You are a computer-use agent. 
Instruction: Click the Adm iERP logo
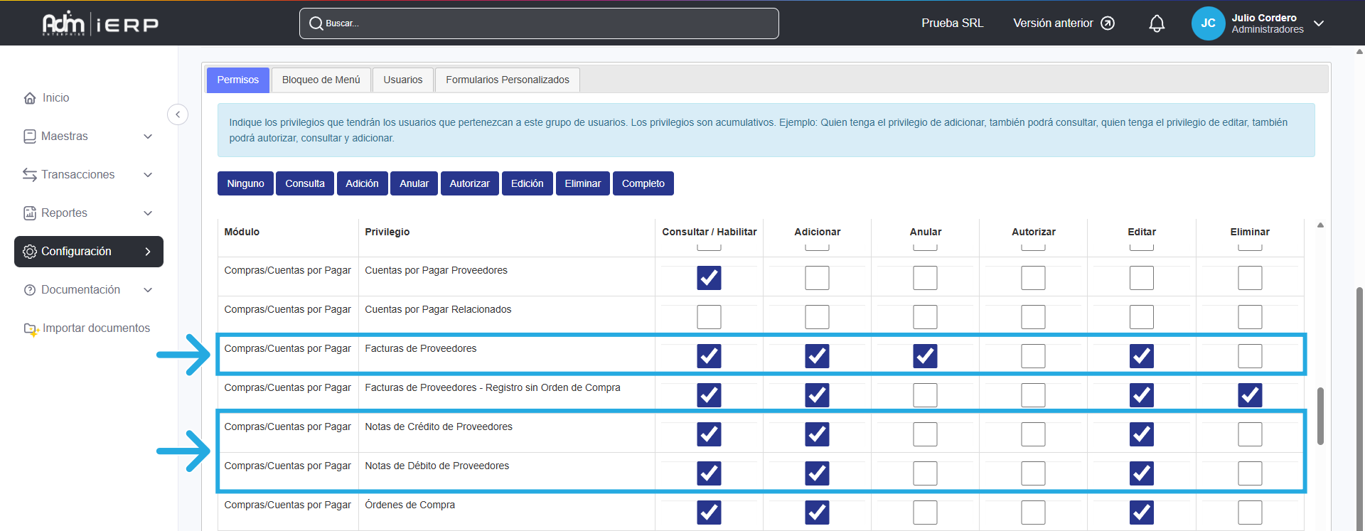(100, 23)
